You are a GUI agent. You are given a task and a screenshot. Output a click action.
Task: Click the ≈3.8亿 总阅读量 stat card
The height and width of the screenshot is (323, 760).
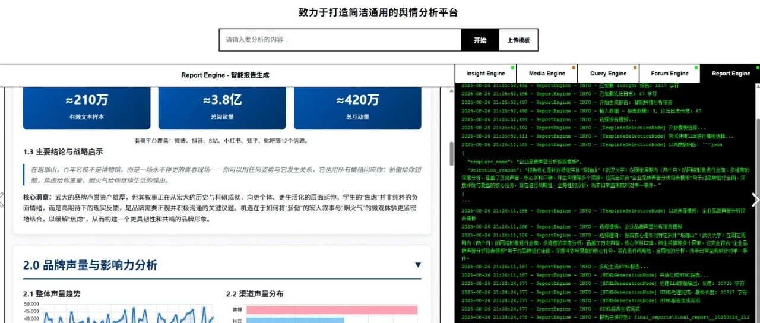222,107
